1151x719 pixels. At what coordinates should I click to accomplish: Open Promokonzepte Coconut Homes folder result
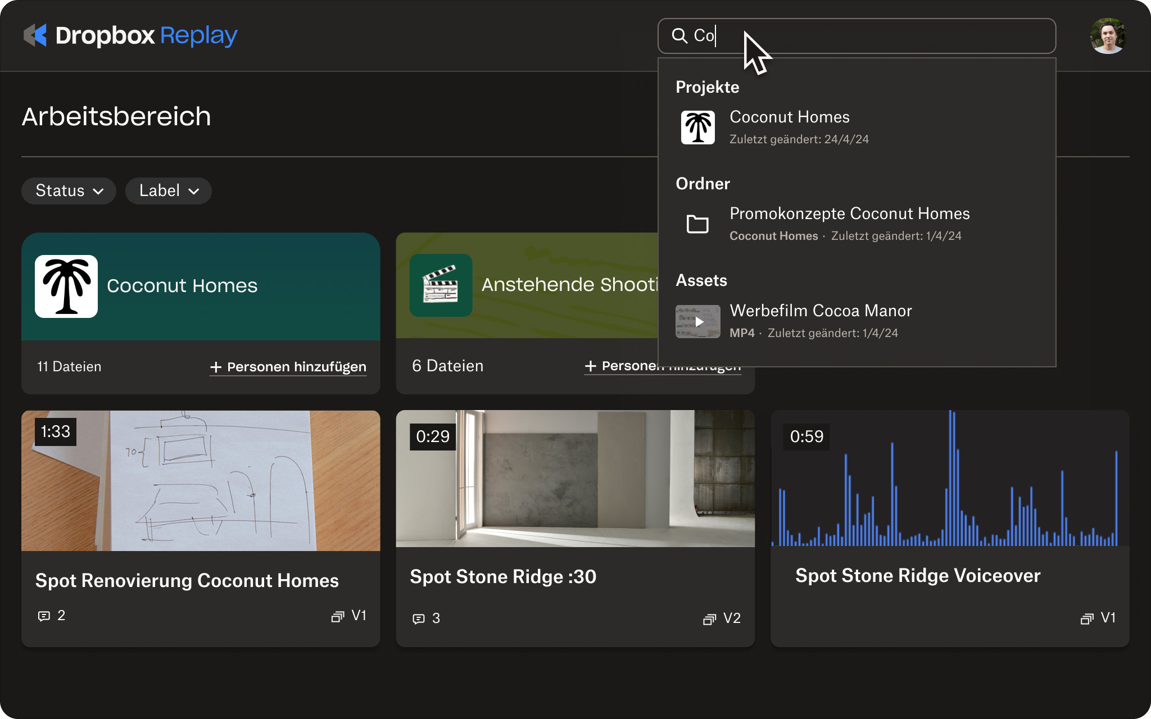coord(857,224)
